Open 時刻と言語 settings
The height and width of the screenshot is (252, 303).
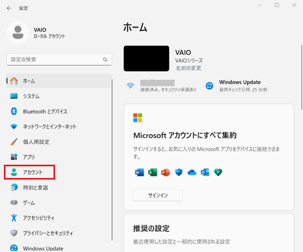pos(59,187)
